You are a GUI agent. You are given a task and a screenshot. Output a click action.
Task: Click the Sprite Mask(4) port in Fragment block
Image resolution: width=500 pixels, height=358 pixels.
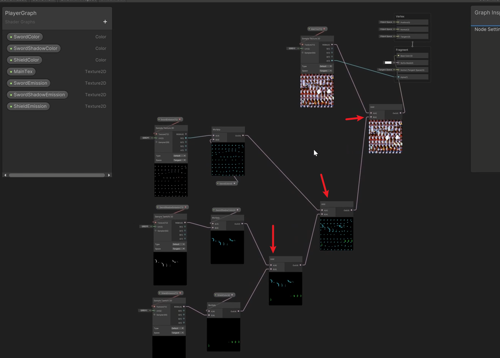[399, 63]
